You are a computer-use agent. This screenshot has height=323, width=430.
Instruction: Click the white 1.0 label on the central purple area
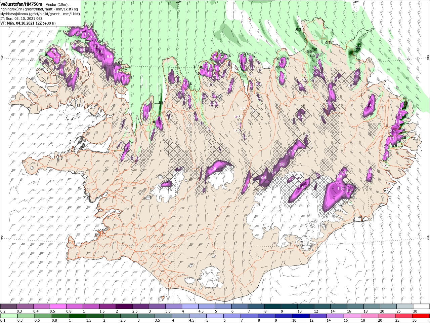pyautogui.click(x=213, y=169)
